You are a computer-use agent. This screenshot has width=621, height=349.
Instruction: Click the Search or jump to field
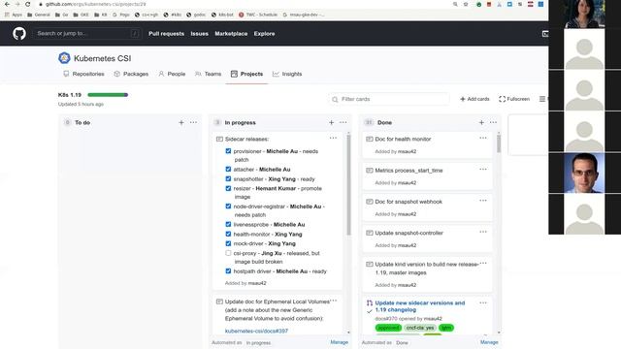point(87,34)
